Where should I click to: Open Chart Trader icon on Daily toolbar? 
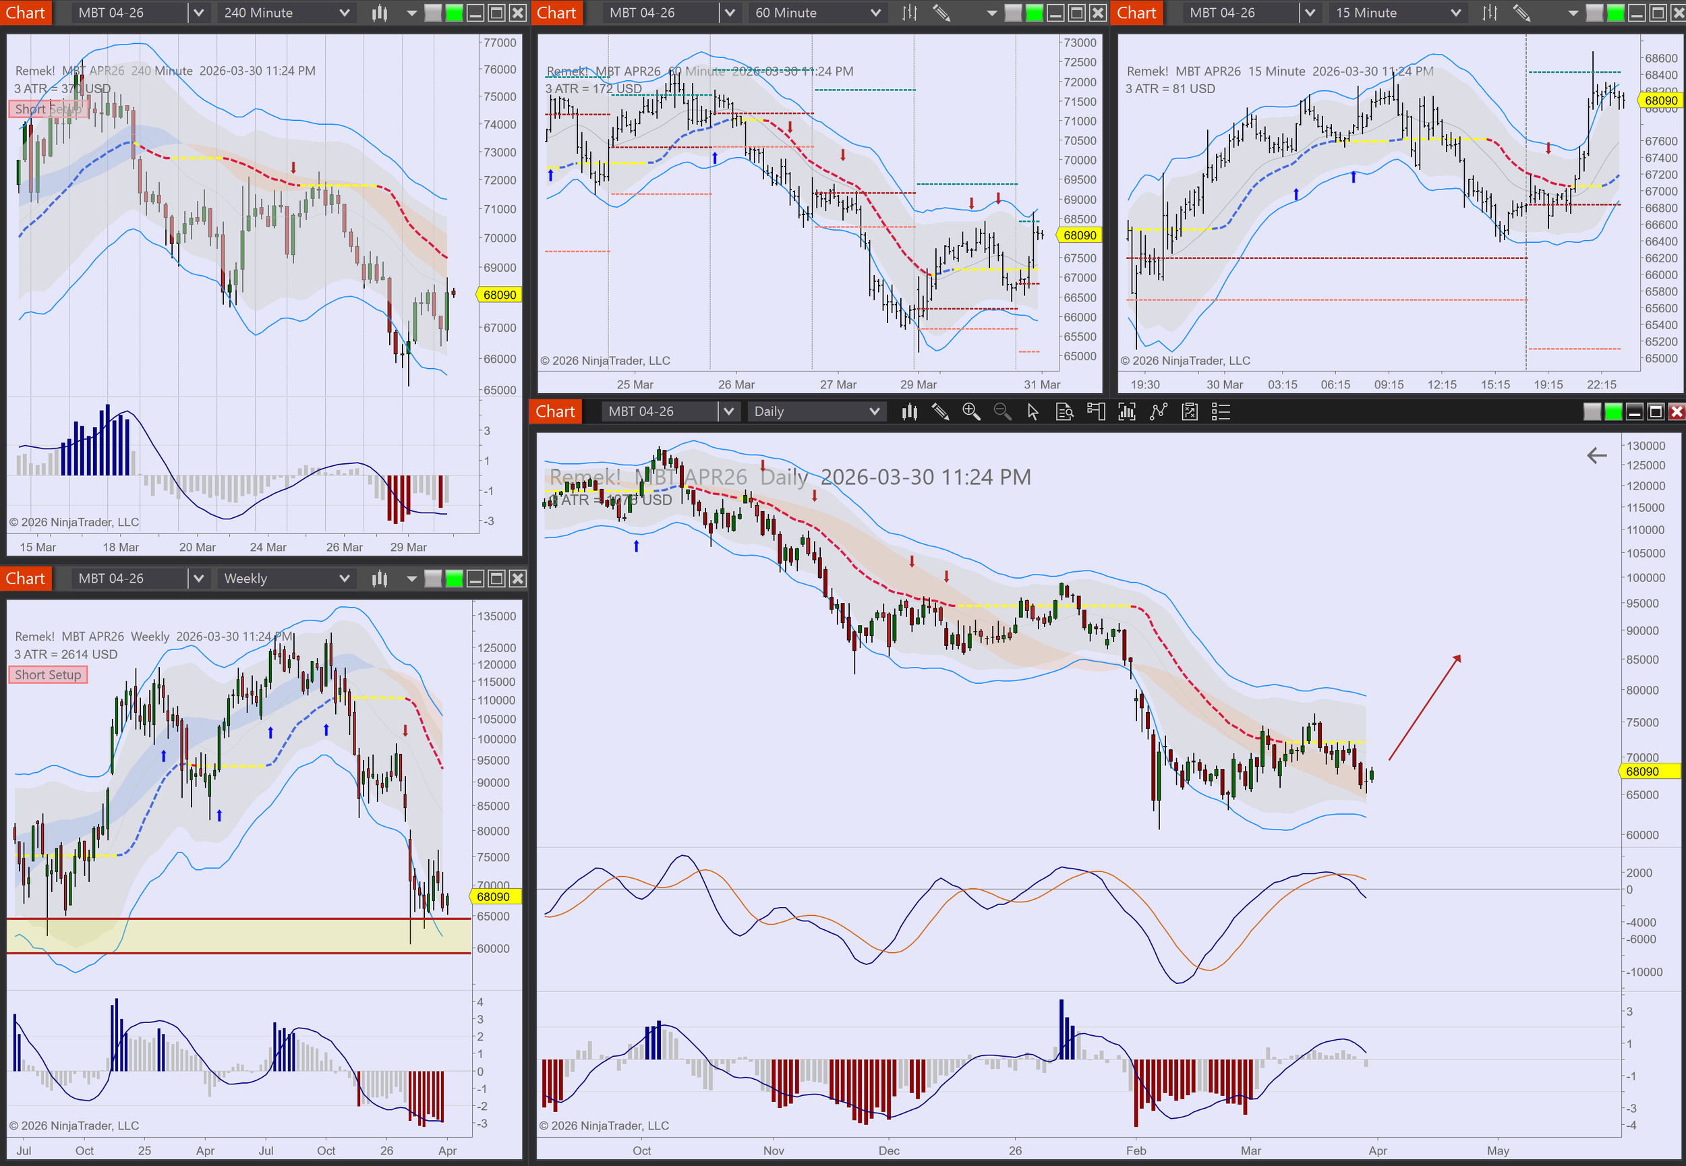pyautogui.click(x=1096, y=412)
